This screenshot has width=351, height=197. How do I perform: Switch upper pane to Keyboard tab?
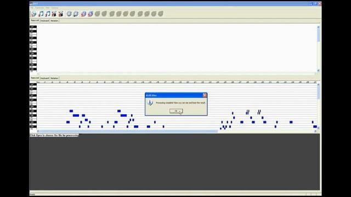point(44,21)
